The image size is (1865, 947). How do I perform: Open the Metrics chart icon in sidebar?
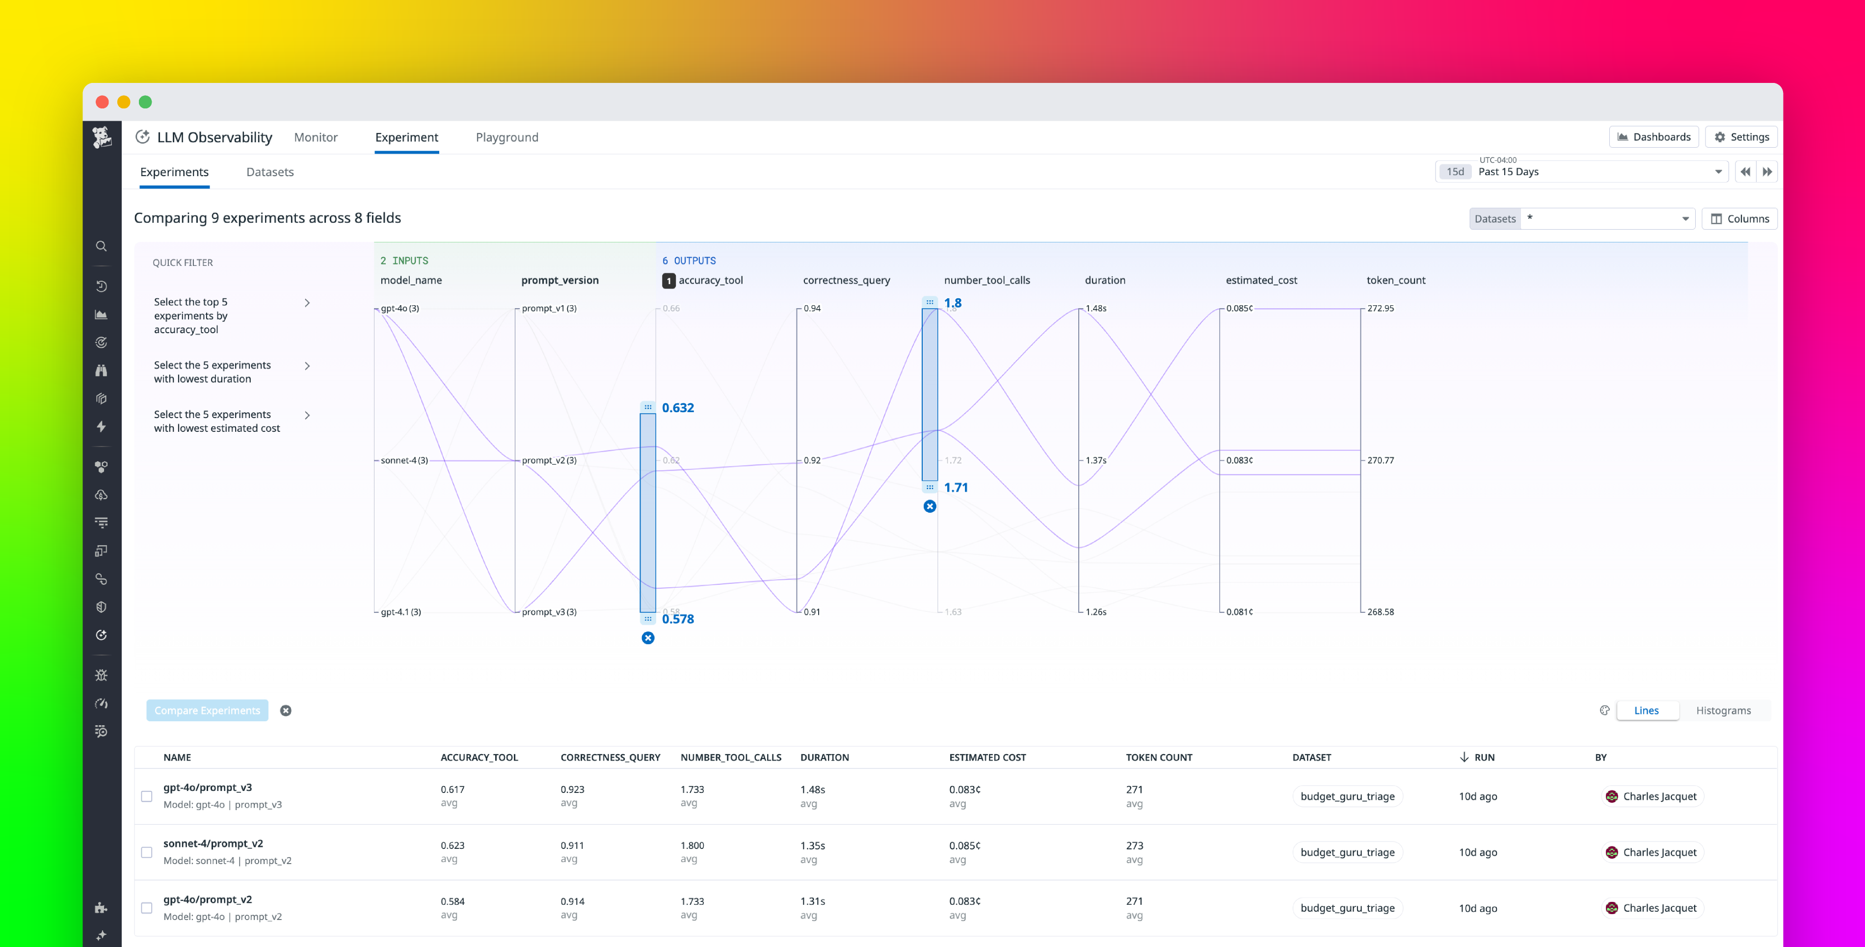point(102,314)
